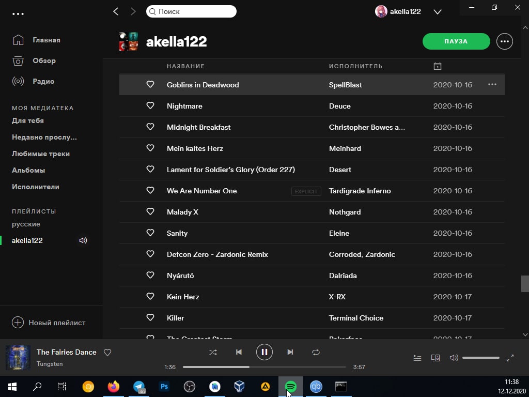Open Telegram from the taskbar
529x397 pixels.
(139, 387)
